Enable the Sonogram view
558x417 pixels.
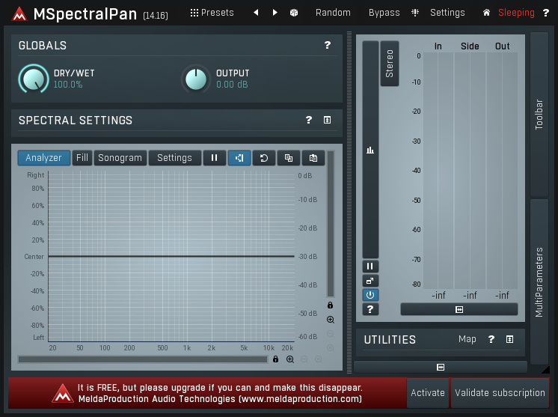click(x=120, y=158)
